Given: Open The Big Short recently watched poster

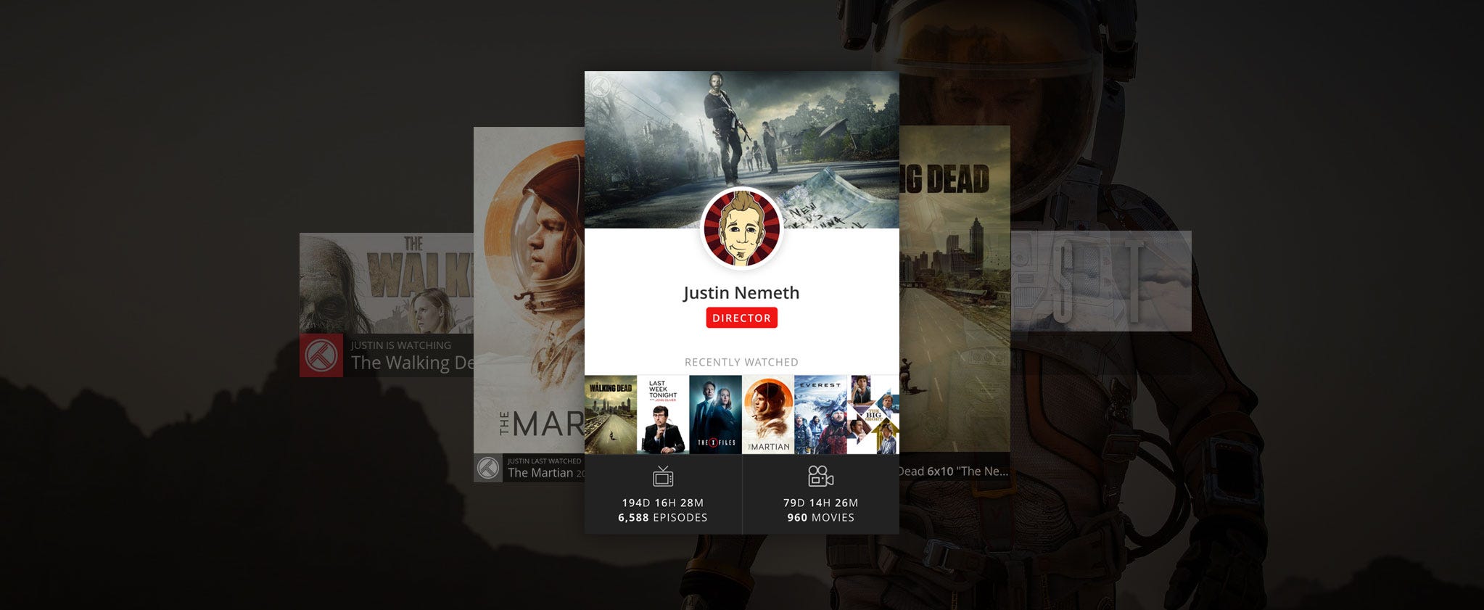Looking at the screenshot, I should coord(873,414).
